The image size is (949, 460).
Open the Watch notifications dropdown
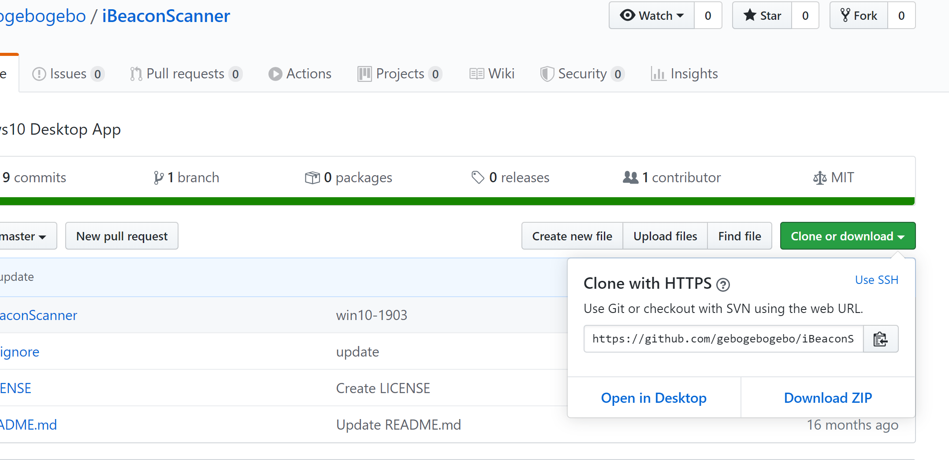(652, 16)
